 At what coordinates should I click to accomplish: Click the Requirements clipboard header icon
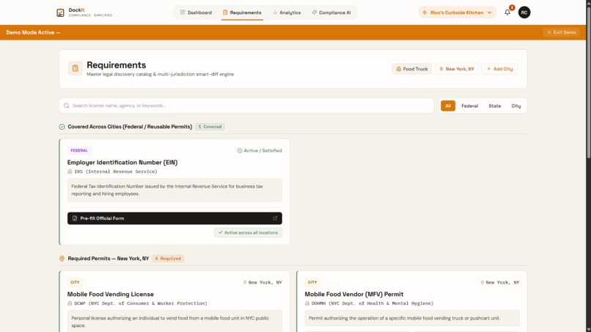coord(75,69)
